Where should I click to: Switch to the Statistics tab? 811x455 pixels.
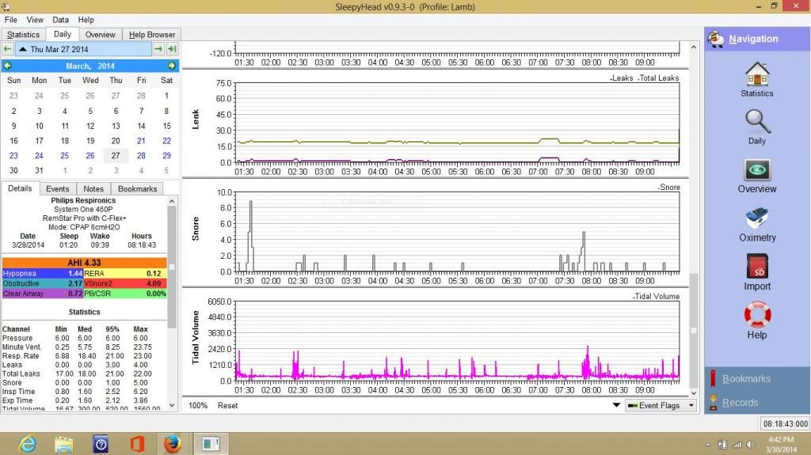point(23,35)
